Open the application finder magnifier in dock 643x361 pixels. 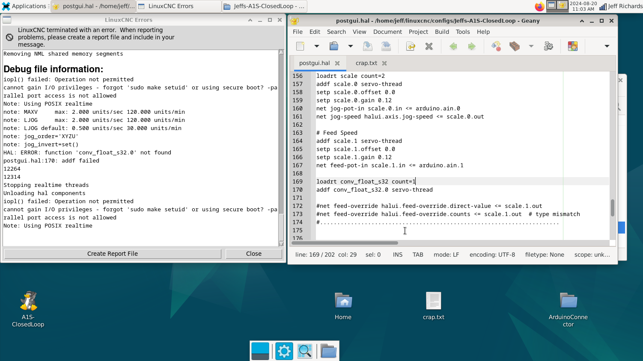(305, 351)
